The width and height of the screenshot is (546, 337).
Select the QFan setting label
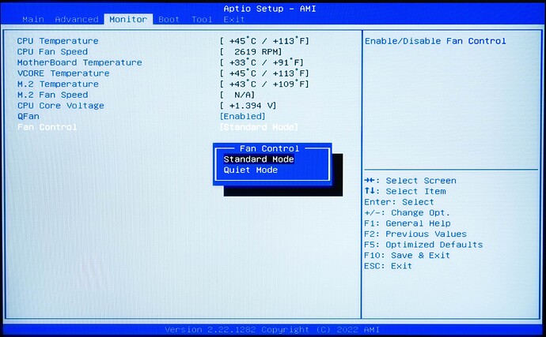28,116
